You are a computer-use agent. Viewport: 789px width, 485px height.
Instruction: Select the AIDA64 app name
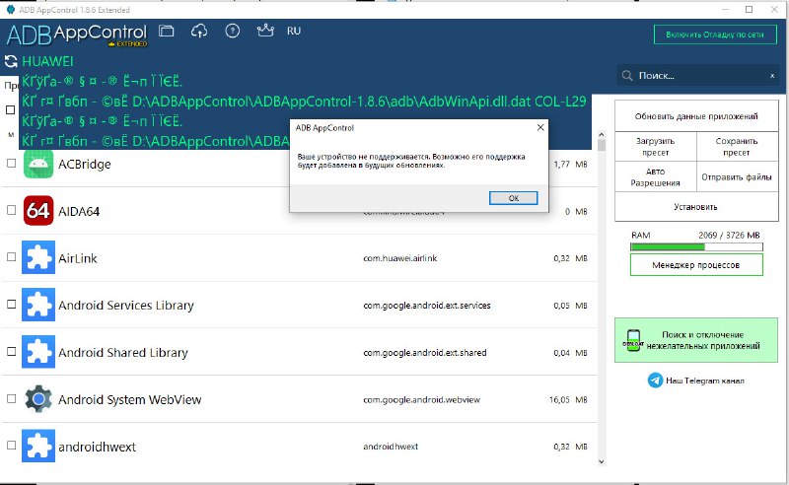pos(79,211)
